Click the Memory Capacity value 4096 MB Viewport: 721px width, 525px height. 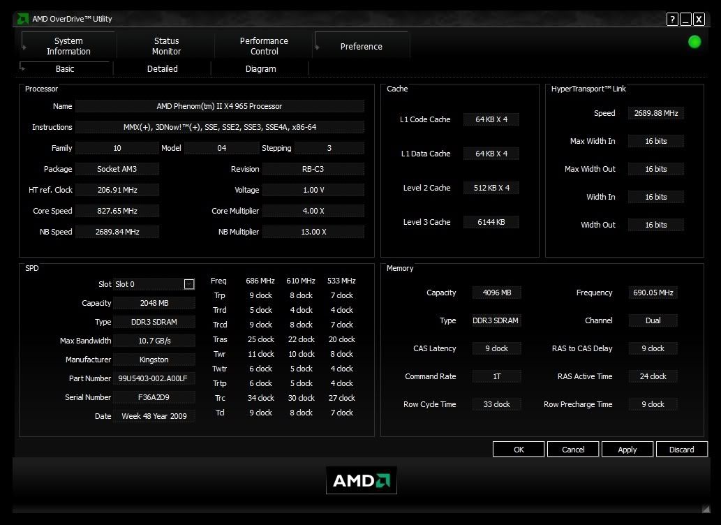[x=497, y=293]
